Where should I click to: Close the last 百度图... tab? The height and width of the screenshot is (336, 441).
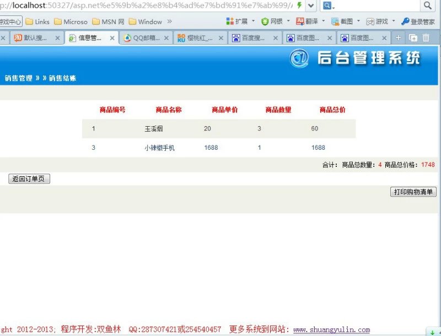coord(384,38)
